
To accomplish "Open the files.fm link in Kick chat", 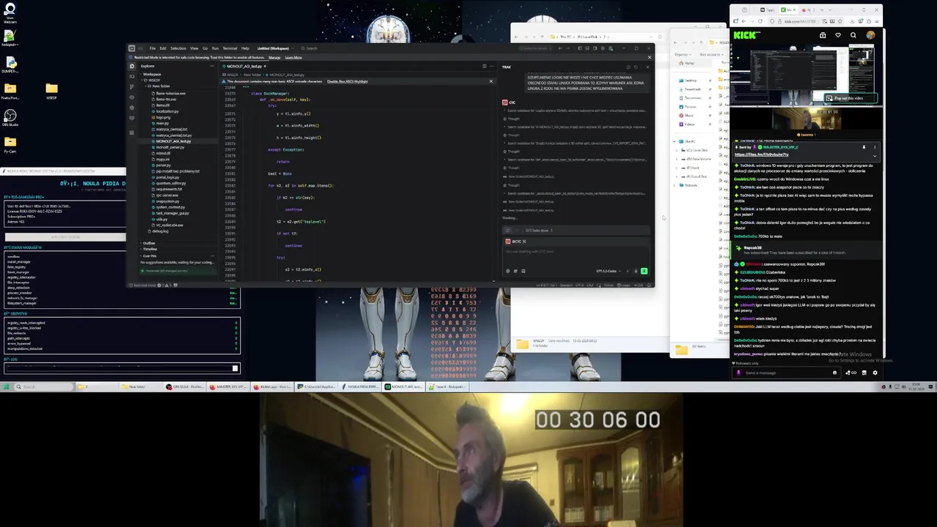I will [x=761, y=154].
